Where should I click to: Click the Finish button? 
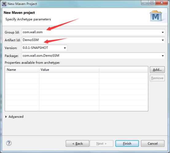coord(127,143)
